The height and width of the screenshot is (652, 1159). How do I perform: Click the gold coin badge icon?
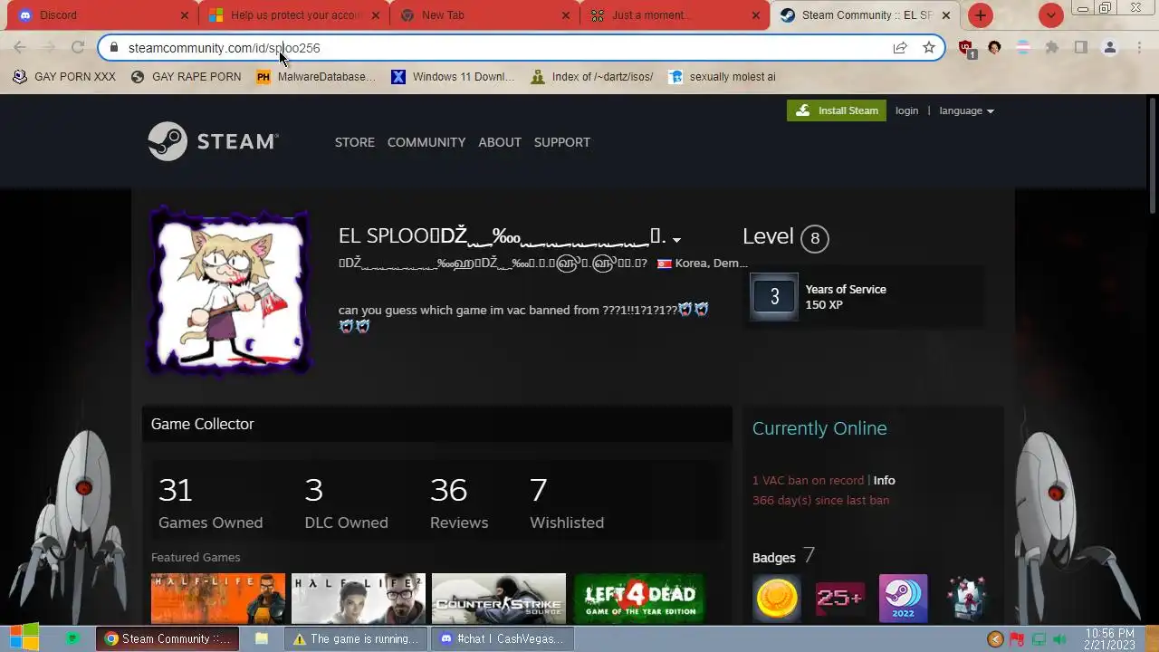tap(777, 598)
